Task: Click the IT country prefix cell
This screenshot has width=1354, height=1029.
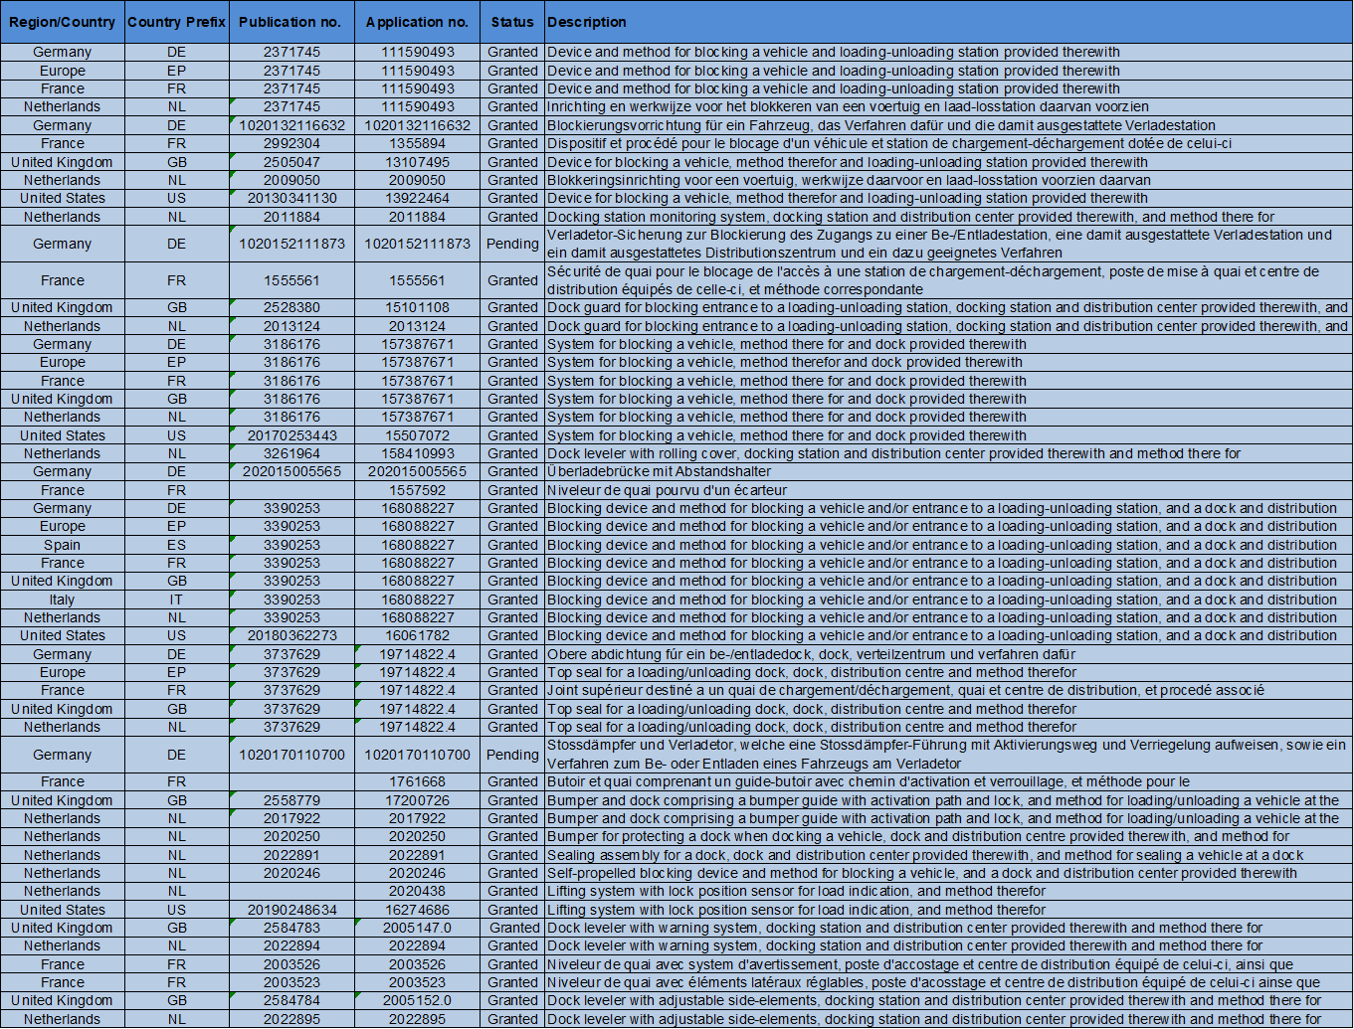Action: pyautogui.click(x=176, y=600)
